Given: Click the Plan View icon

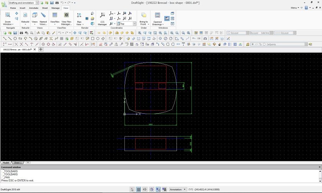Looking at the screenshot, I should 79,15.
